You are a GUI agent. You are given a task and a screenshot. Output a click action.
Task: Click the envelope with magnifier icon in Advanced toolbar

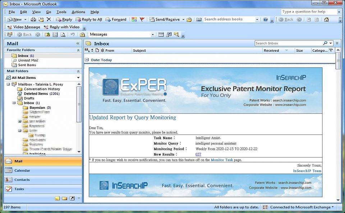(176, 35)
